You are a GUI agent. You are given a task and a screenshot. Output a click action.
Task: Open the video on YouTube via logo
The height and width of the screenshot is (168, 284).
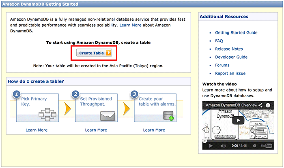click(265, 145)
